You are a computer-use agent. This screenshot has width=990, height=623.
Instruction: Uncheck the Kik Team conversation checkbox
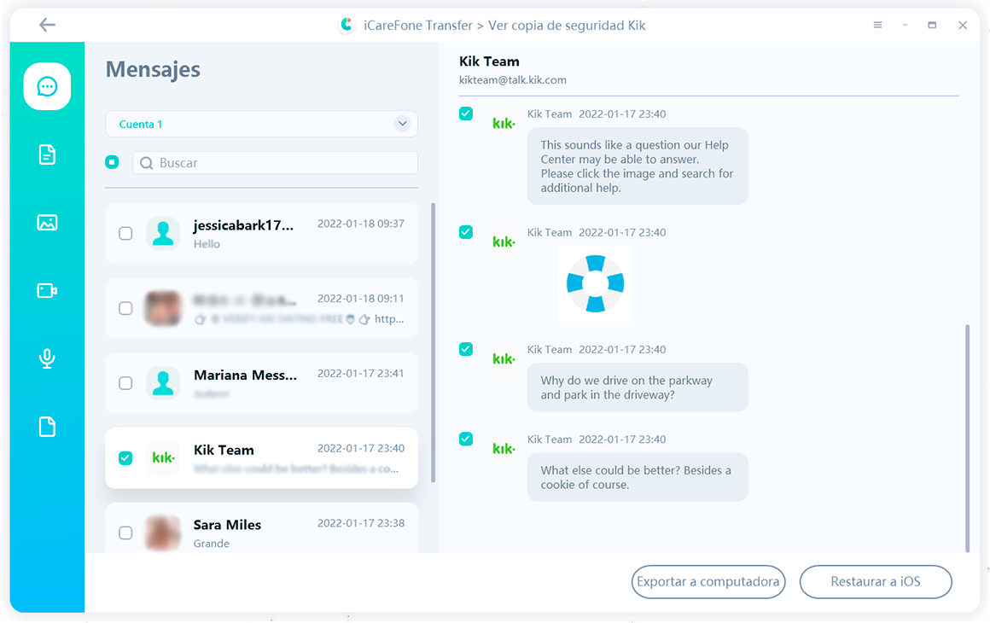coord(125,457)
